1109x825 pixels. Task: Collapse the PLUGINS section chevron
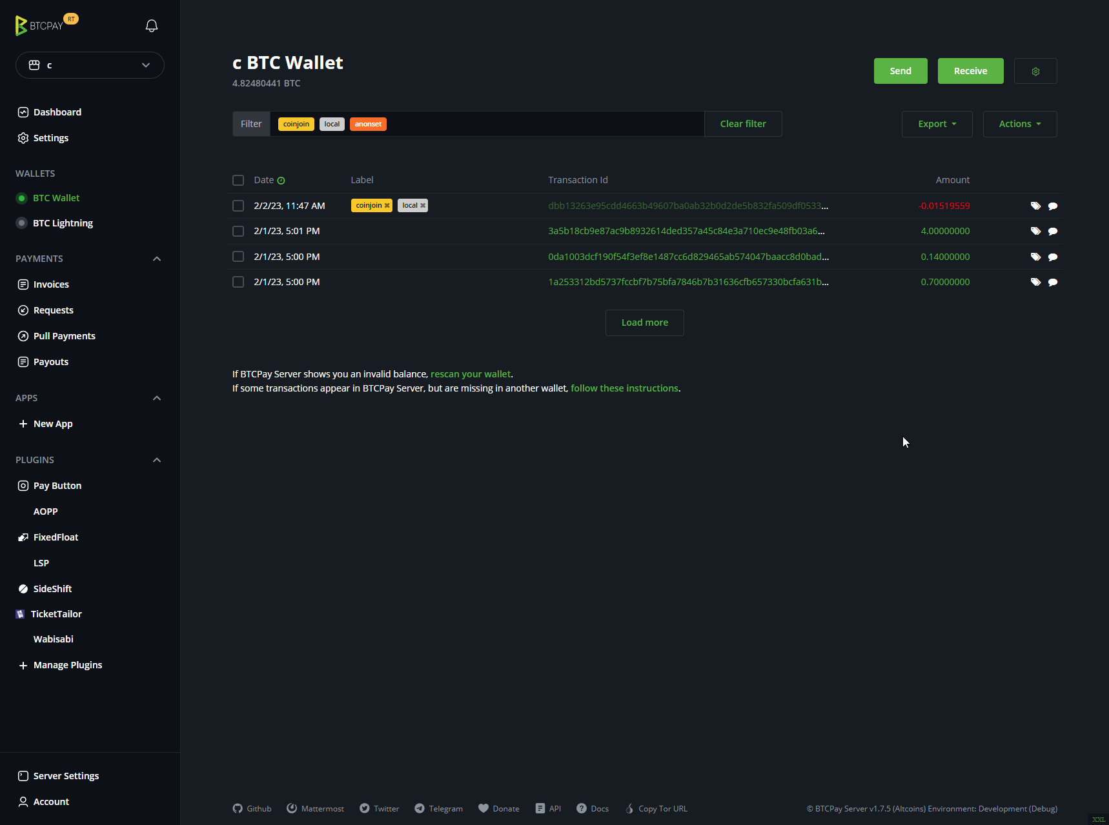pos(157,460)
